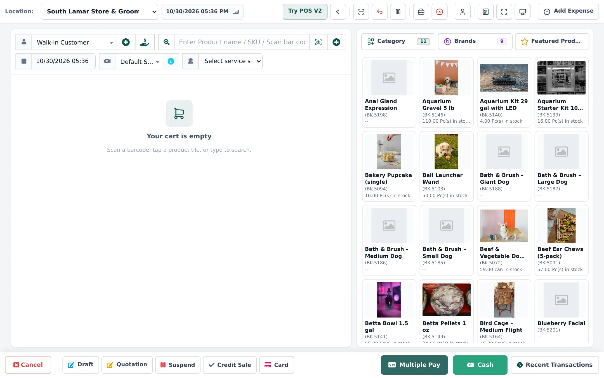Viewport: 604px width, 378px height.
Task: Add new customer plus icon
Action: [126, 42]
